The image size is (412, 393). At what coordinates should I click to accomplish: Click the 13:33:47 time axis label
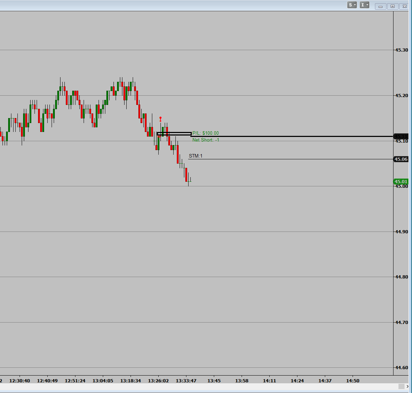[x=186, y=381]
